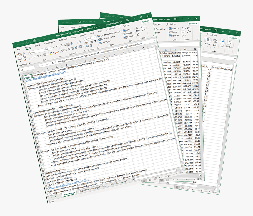Open the Customize Quick Access Toolbar arrow in the front window
Image resolution: width=253 pixels, height=216 pixels.
49,38
